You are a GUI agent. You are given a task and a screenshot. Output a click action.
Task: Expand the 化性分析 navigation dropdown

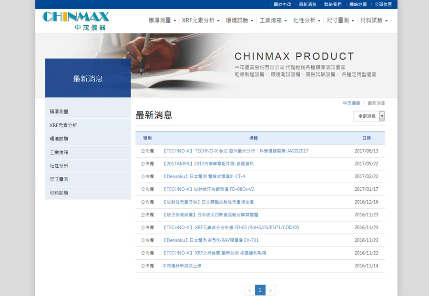point(306,20)
